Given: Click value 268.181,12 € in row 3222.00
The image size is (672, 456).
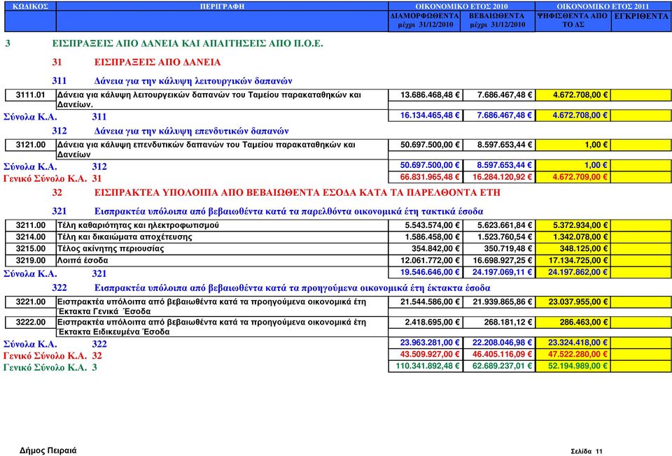Looking at the screenshot, I should pos(499,322).
